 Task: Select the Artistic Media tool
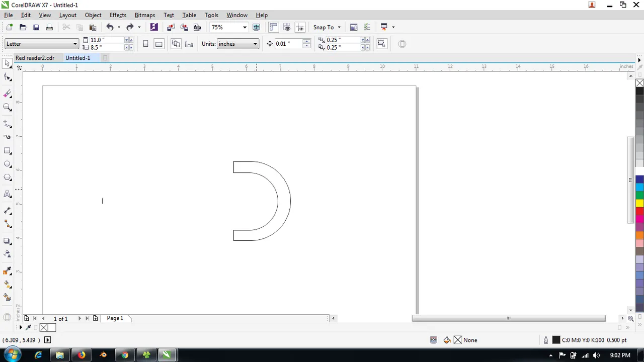pos(7,137)
